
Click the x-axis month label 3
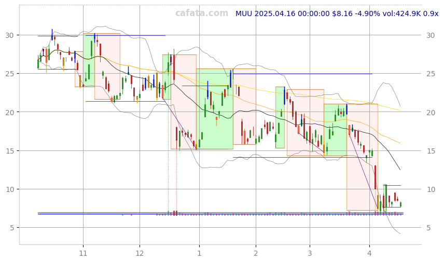tap(310, 253)
